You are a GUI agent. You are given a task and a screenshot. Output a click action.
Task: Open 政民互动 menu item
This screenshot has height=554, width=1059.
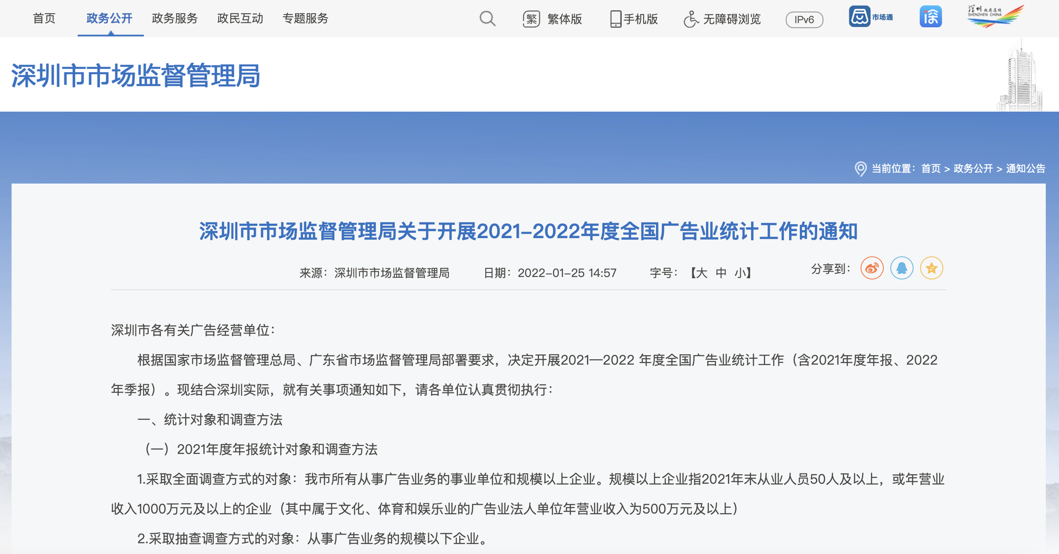[x=240, y=19]
